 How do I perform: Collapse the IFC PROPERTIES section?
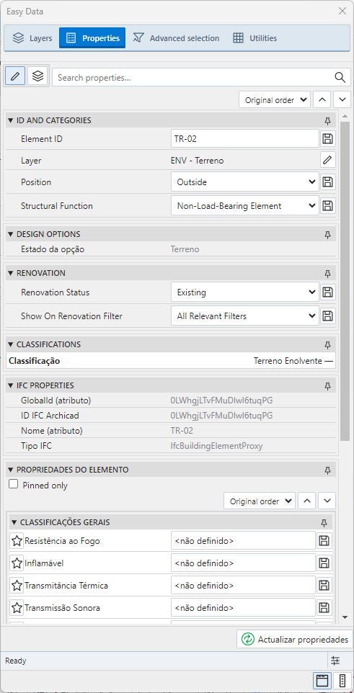point(11,385)
